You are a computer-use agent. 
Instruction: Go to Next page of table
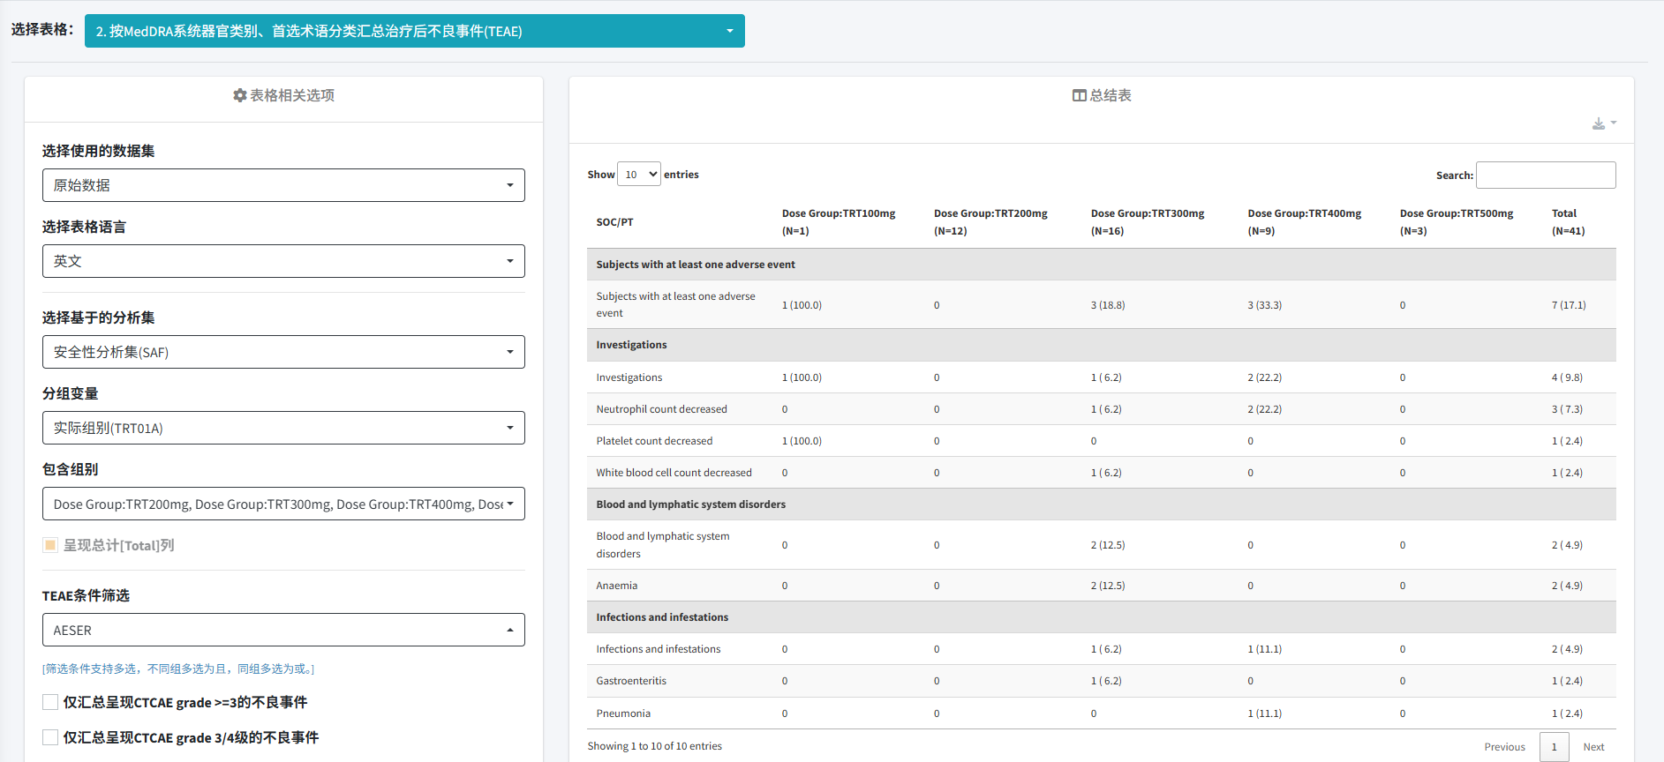pos(1592,747)
